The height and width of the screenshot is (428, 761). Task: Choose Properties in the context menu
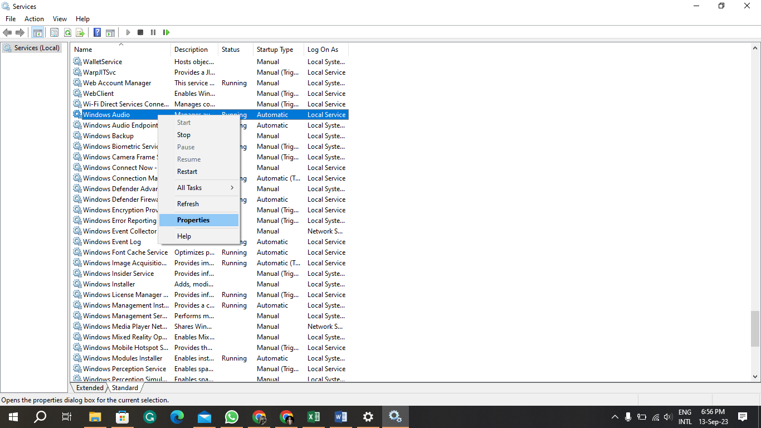(199, 220)
